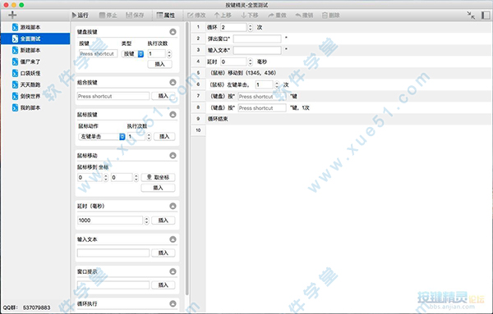Insert the delay step
493x314 pixels.
tap(163, 221)
